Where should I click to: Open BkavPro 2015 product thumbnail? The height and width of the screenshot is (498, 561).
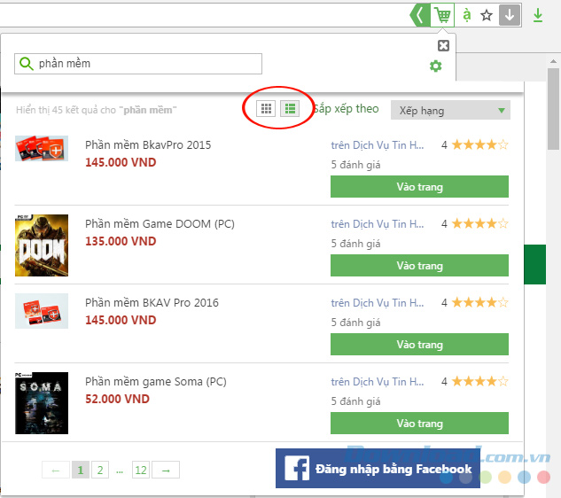pyautogui.click(x=42, y=149)
